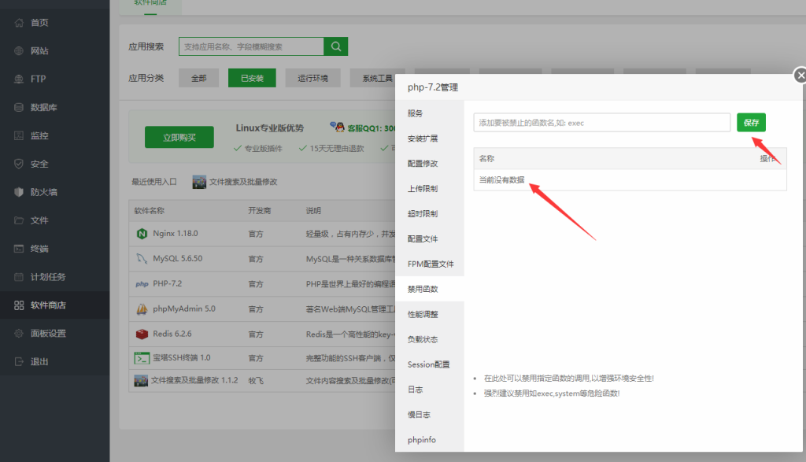Switch to the 全部 category tab
The image size is (806, 462).
coord(201,78)
